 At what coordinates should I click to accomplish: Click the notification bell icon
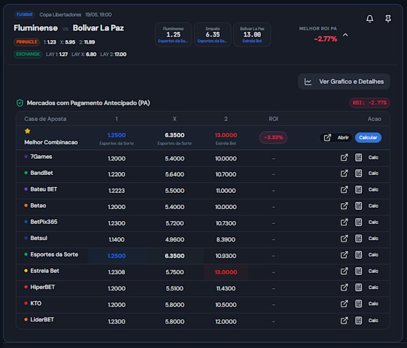coord(370,19)
